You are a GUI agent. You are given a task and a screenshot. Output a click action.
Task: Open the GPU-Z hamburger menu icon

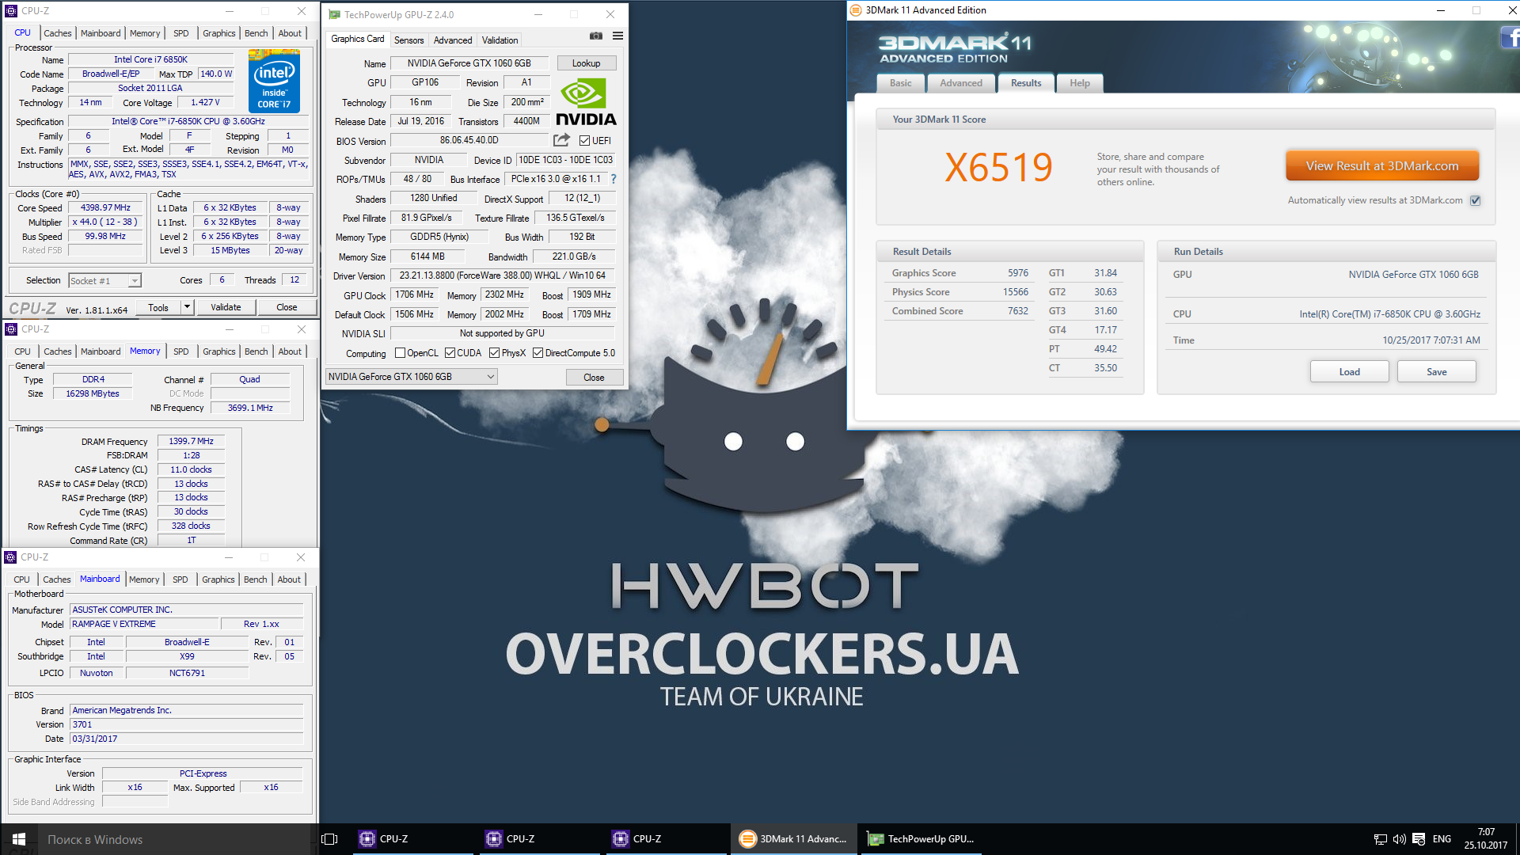click(x=617, y=36)
